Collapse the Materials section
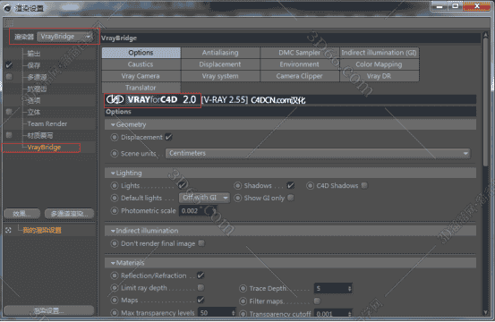Image resolution: width=495 pixels, height=322 pixels. (113, 263)
